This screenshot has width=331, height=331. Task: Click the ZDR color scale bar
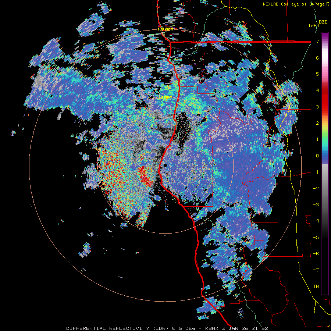coord(325,163)
